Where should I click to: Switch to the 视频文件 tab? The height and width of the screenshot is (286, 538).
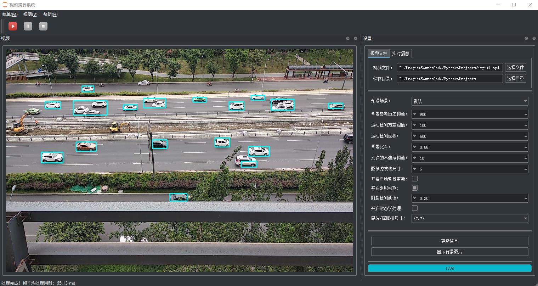pos(379,53)
